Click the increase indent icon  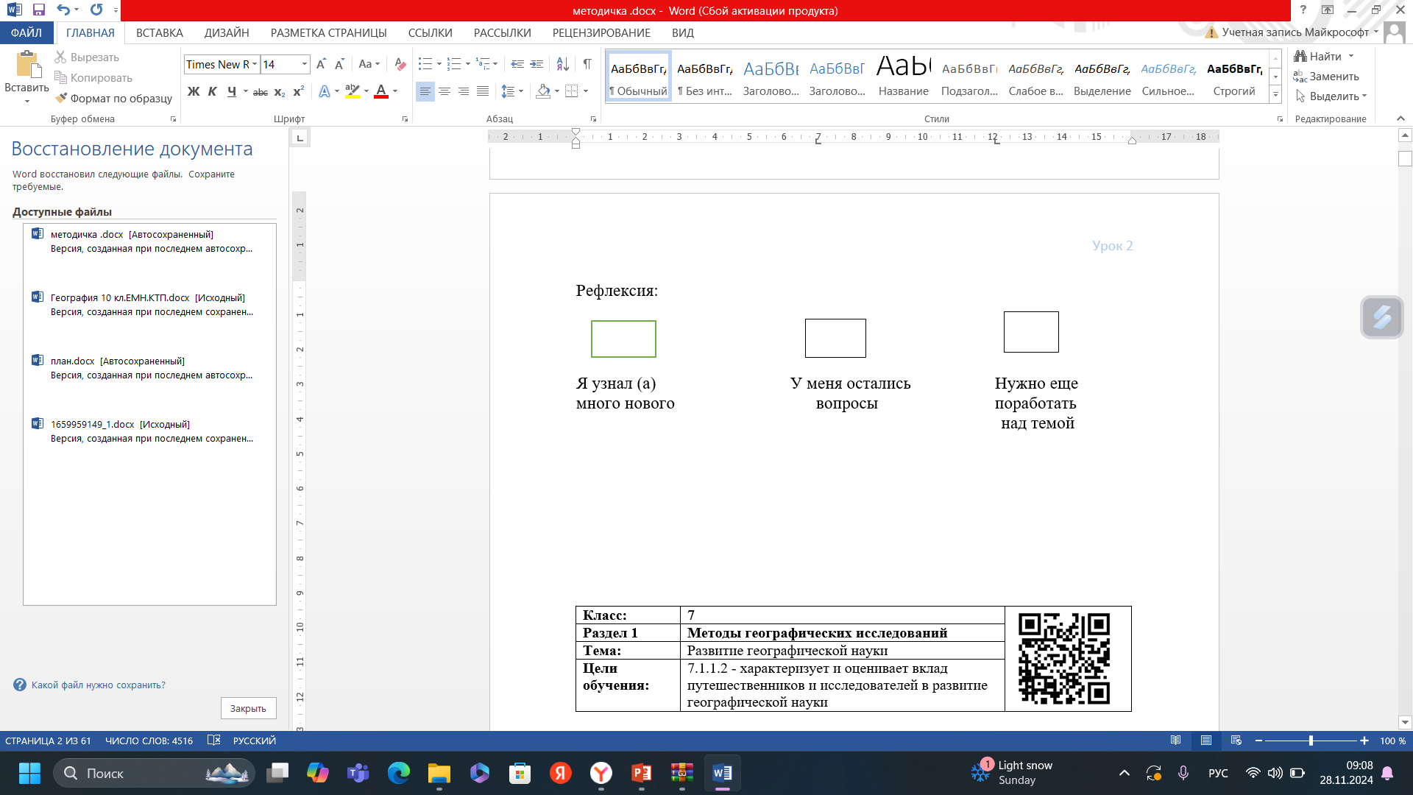(536, 64)
